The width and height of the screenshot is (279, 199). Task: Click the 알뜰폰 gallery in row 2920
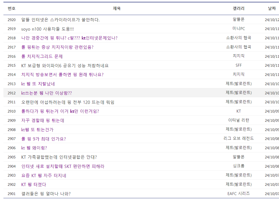(239, 20)
